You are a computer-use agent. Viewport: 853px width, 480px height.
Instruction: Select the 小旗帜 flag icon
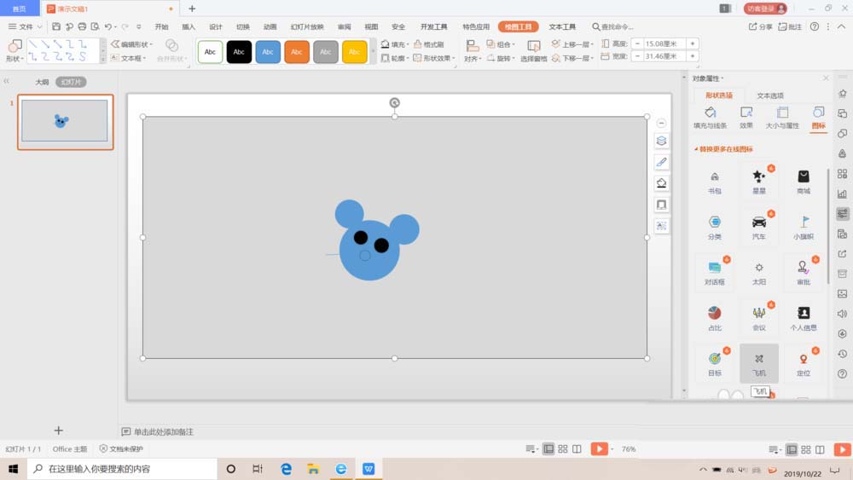[x=803, y=223]
